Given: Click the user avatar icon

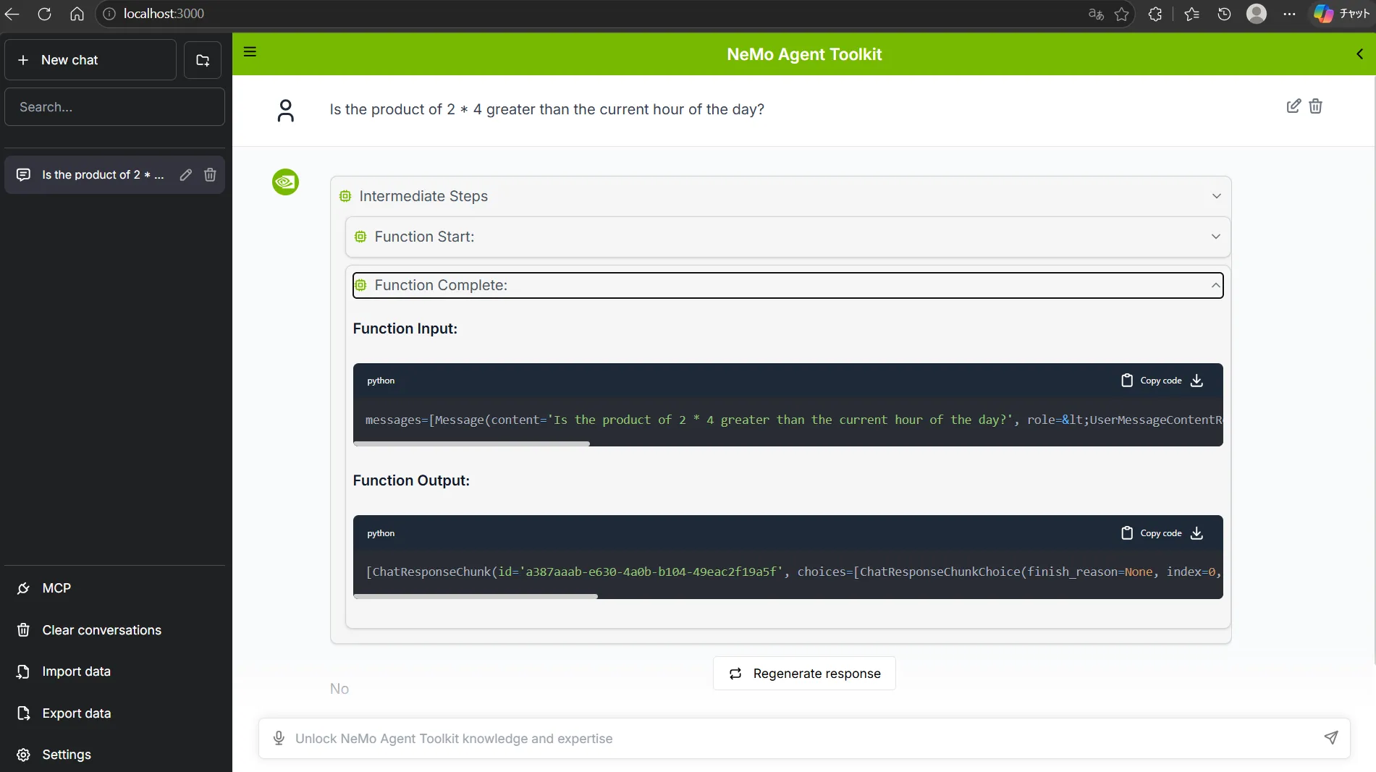Looking at the screenshot, I should tap(286, 111).
